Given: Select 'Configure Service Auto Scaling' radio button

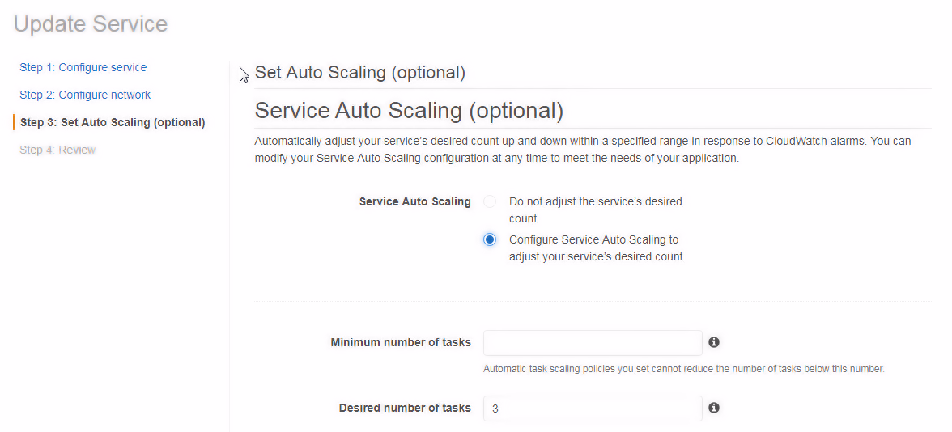Looking at the screenshot, I should (x=490, y=239).
